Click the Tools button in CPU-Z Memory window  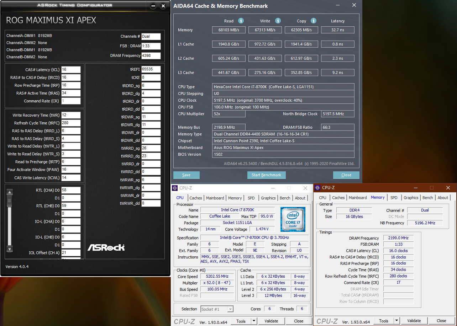[x=384, y=321]
